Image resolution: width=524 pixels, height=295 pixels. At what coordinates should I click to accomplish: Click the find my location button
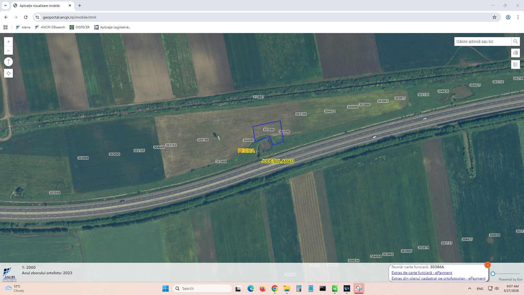(8, 73)
